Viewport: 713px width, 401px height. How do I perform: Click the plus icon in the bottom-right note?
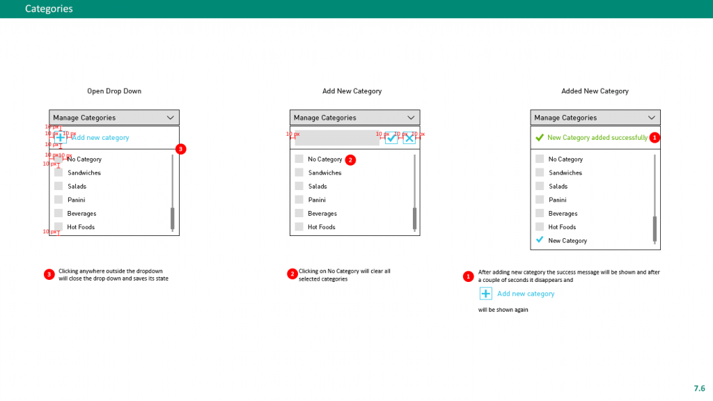(x=486, y=294)
